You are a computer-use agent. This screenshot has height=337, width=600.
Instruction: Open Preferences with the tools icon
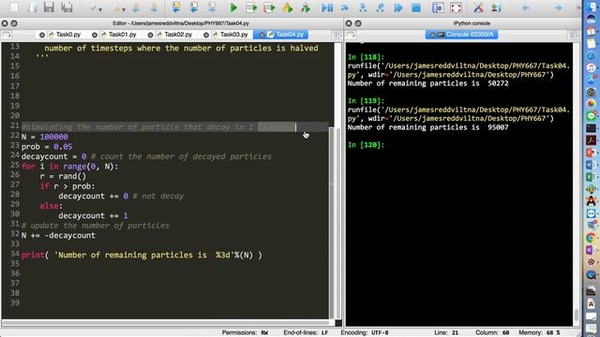[x=478, y=7]
